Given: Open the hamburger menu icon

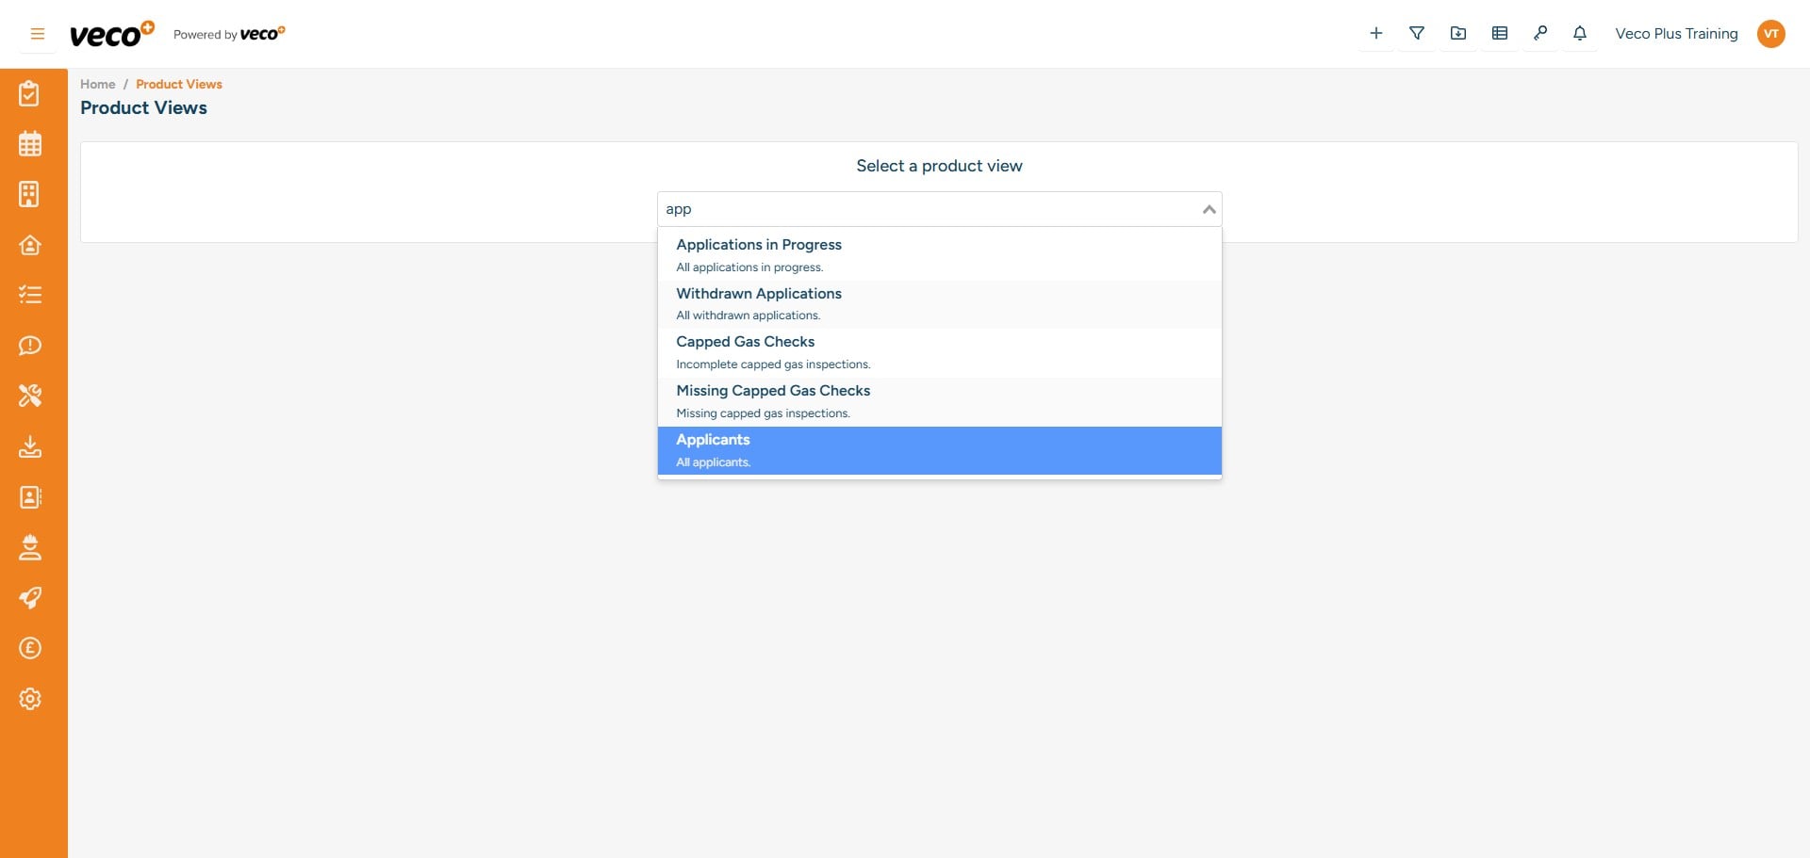Looking at the screenshot, I should click(38, 34).
